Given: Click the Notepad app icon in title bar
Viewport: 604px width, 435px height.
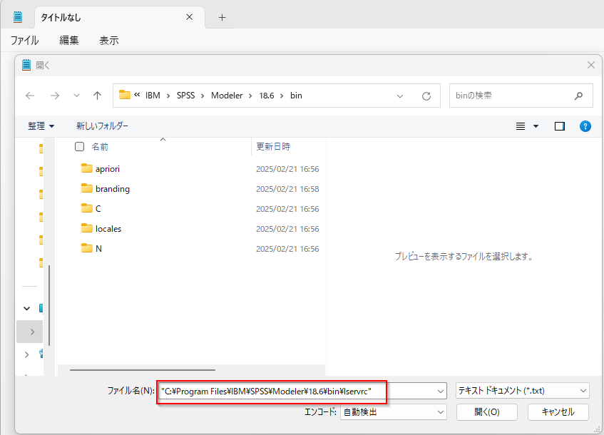Looking at the screenshot, I should coord(18,17).
